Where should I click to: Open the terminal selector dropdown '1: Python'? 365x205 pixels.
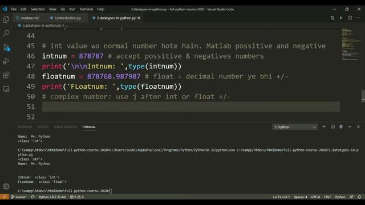point(295,127)
